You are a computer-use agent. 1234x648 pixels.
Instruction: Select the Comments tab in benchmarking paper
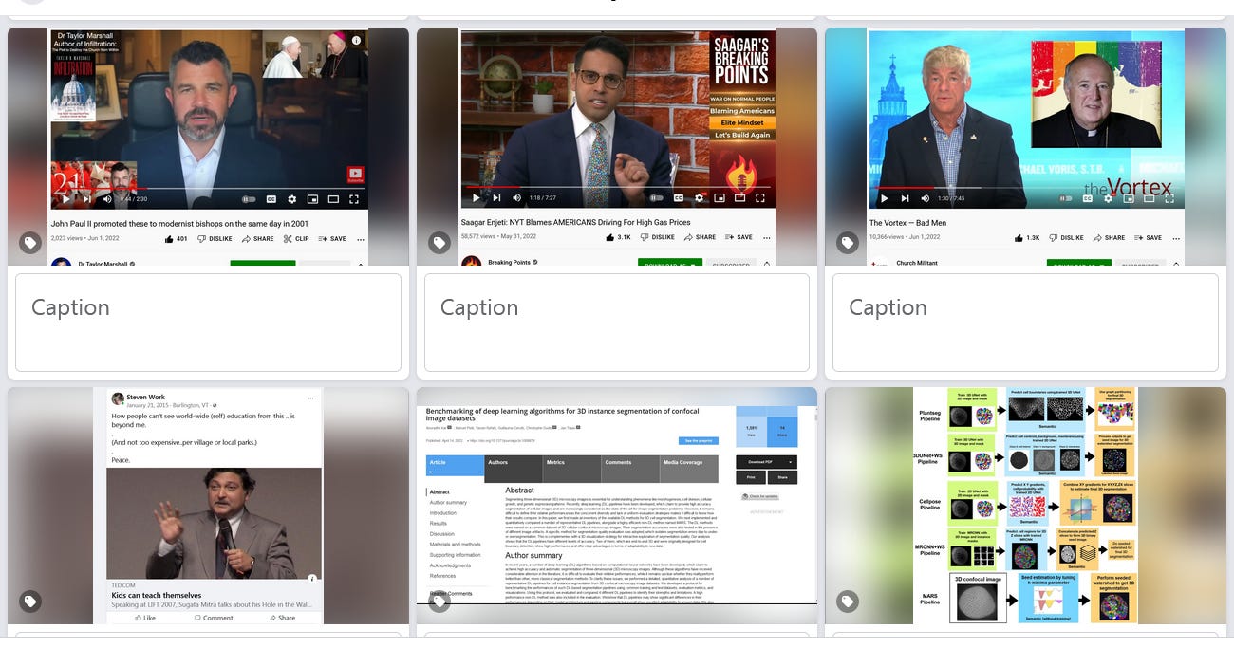point(631,467)
